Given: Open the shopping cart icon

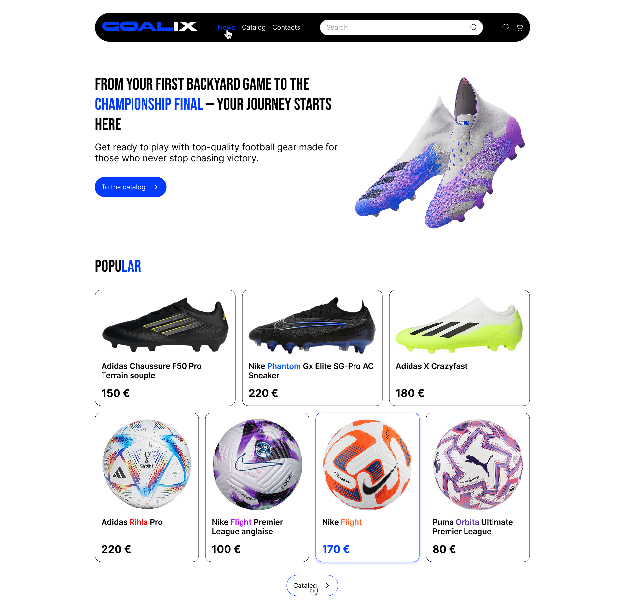Looking at the screenshot, I should 520,27.
